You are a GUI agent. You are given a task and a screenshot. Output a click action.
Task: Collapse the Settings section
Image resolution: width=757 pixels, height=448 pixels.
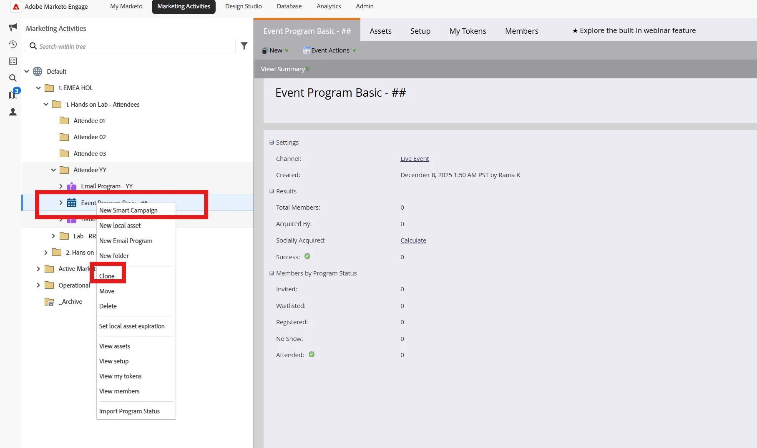272,143
